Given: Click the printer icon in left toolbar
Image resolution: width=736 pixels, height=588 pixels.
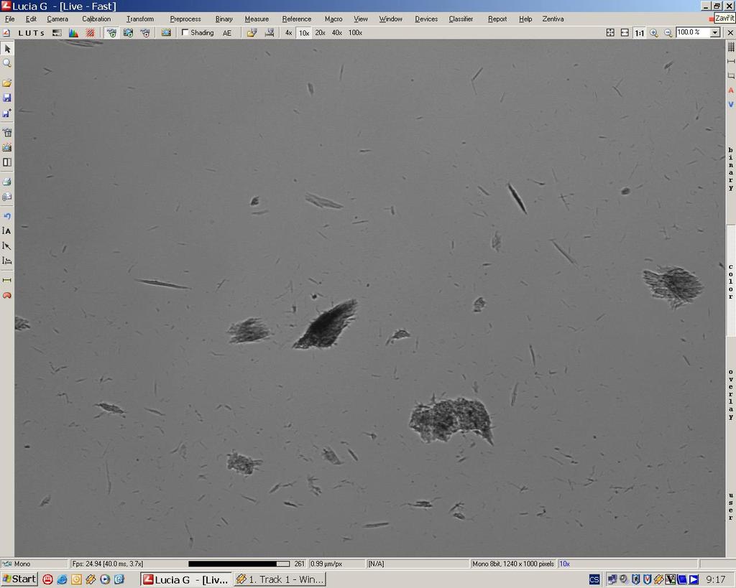Looking at the screenshot, I should click(7, 182).
